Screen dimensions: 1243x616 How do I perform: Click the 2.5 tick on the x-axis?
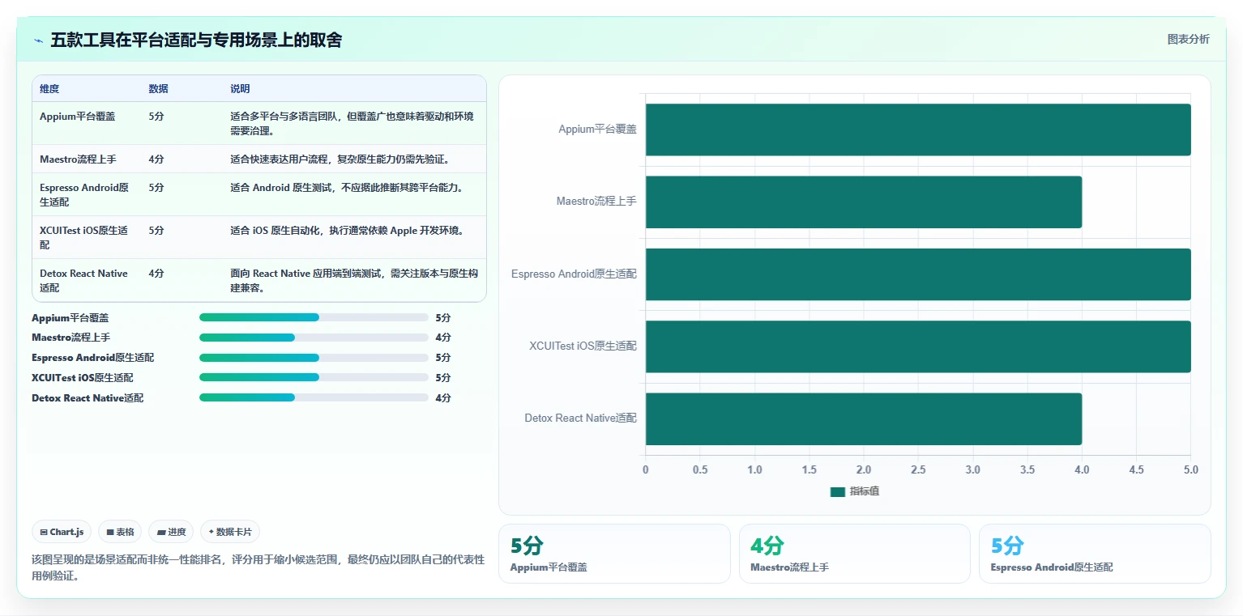click(x=918, y=470)
